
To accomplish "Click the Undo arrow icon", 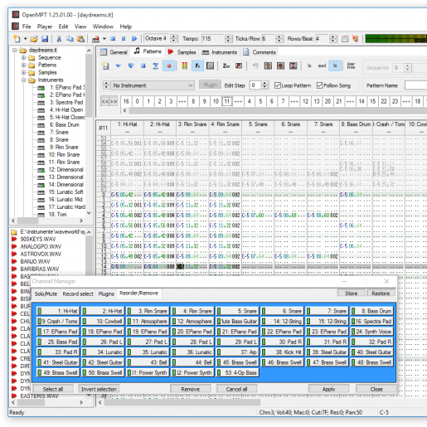I will (x=255, y=66).
